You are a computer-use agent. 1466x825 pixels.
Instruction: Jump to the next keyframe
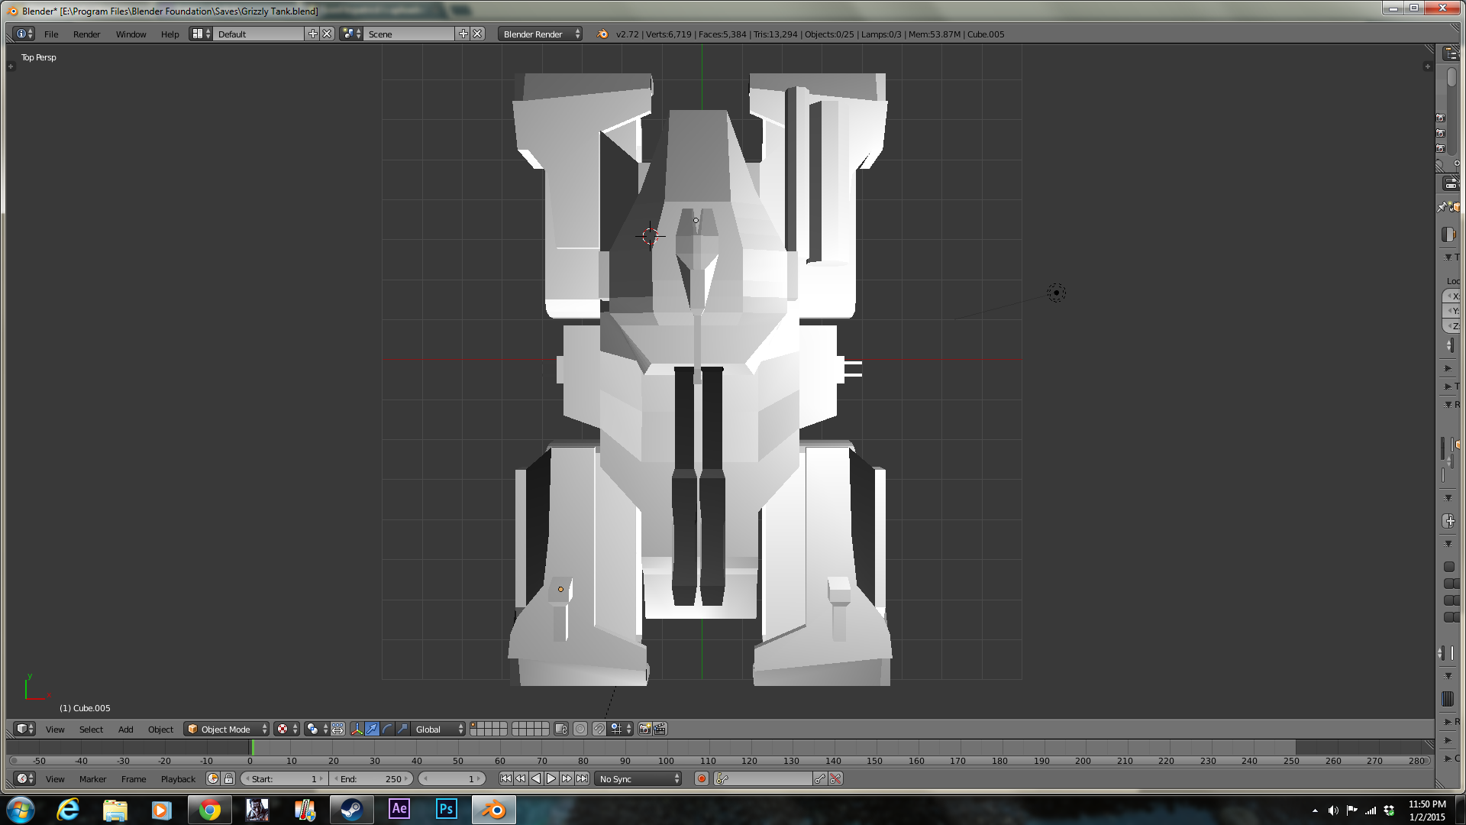click(x=567, y=778)
